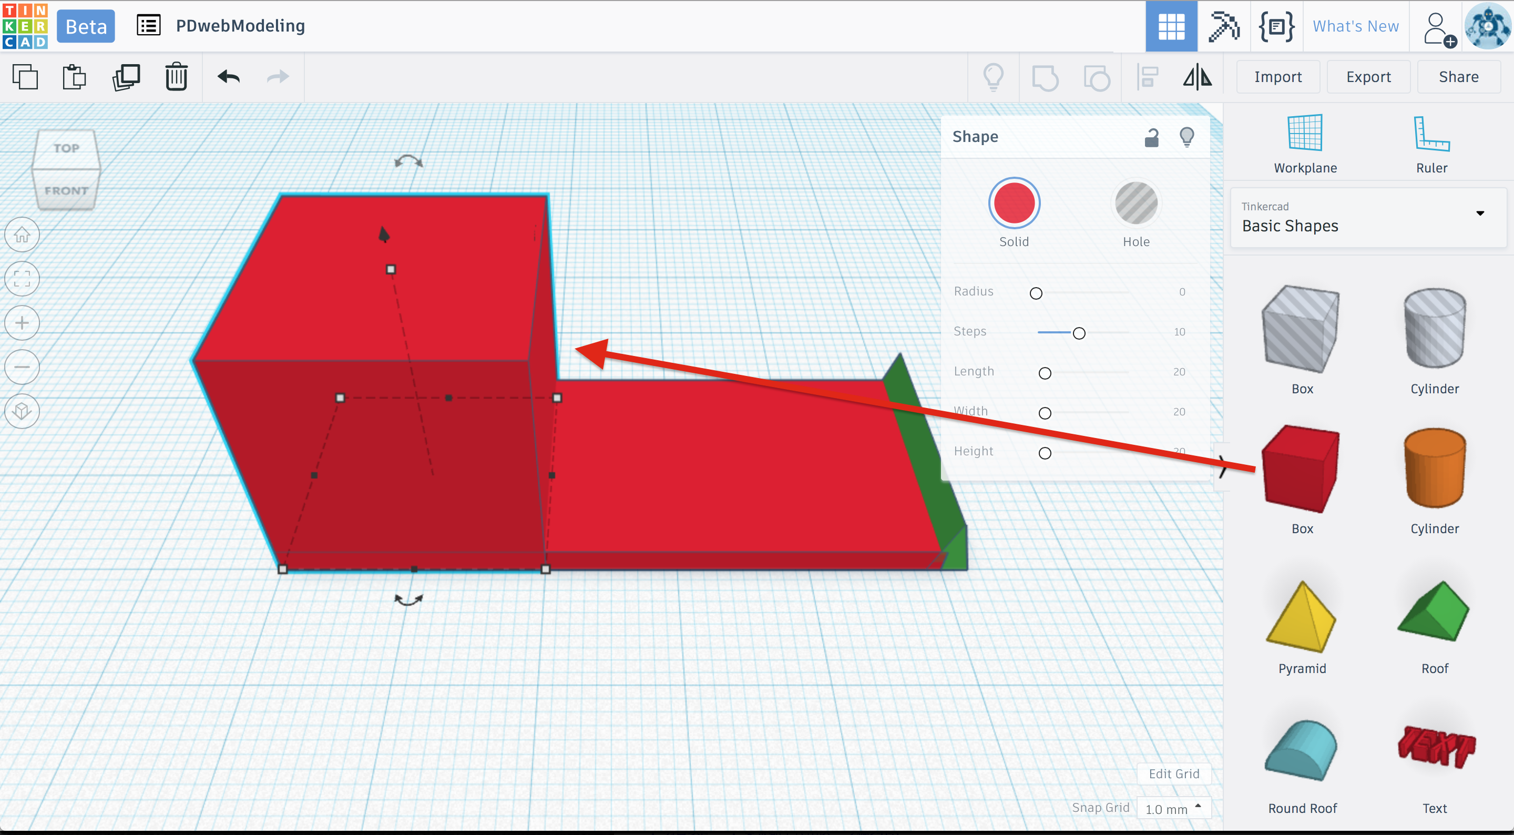The width and height of the screenshot is (1514, 835).
Task: Delete selected shape with trash icon
Action: (x=176, y=77)
